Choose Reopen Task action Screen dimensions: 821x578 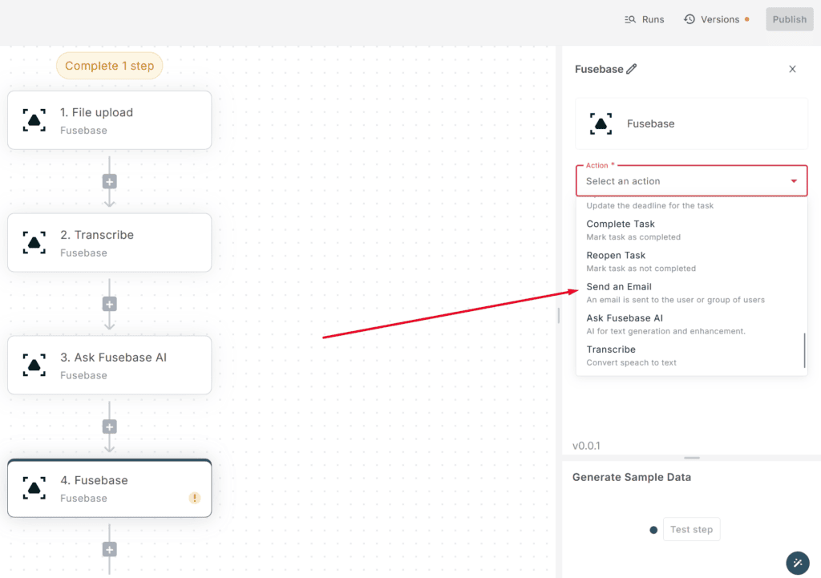(x=691, y=262)
